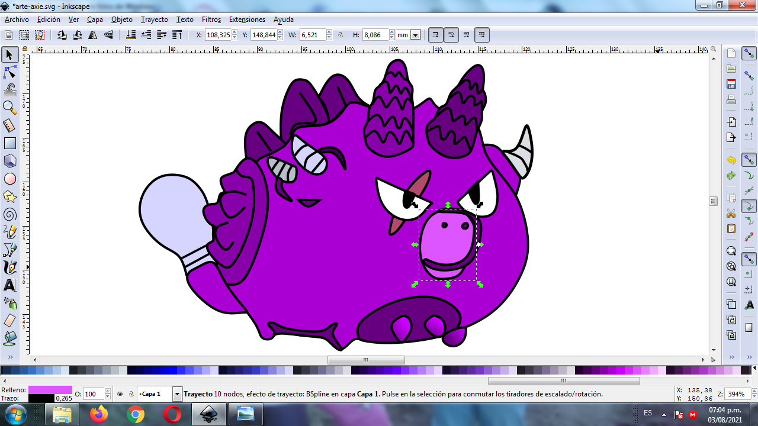Open the Edición menu
Image resolution: width=758 pixels, height=426 pixels.
click(49, 20)
